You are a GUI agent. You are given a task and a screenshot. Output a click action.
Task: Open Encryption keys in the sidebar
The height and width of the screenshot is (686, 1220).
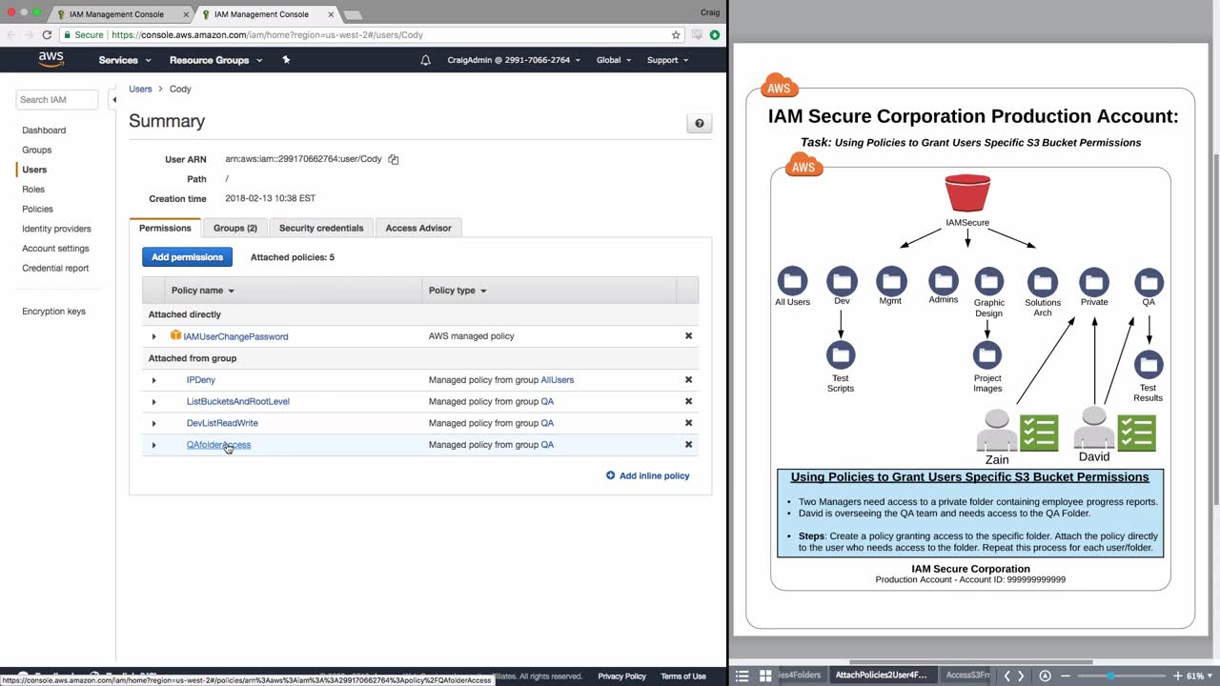[x=53, y=312]
